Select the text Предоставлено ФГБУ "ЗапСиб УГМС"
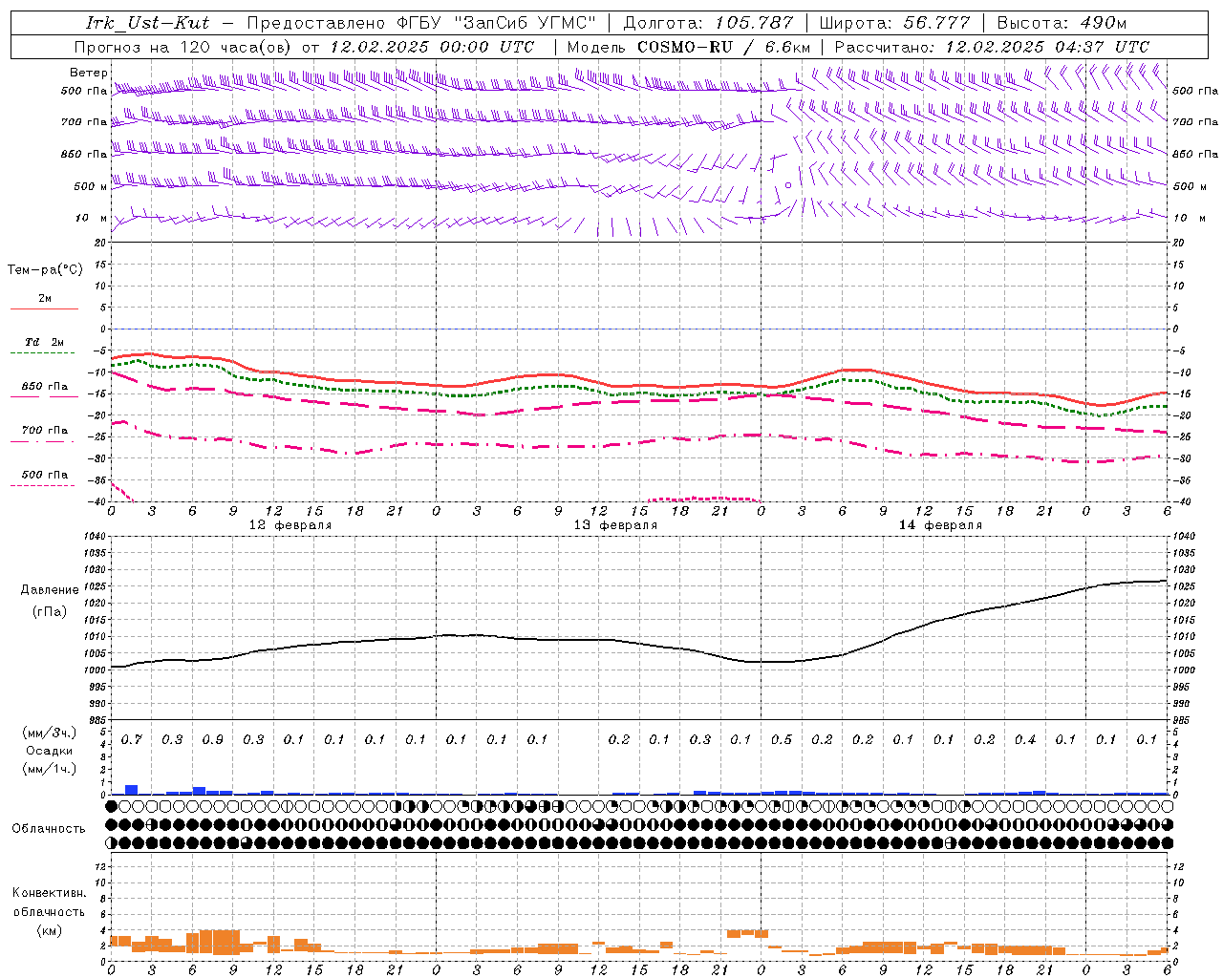The image size is (1223, 978). coord(421,23)
